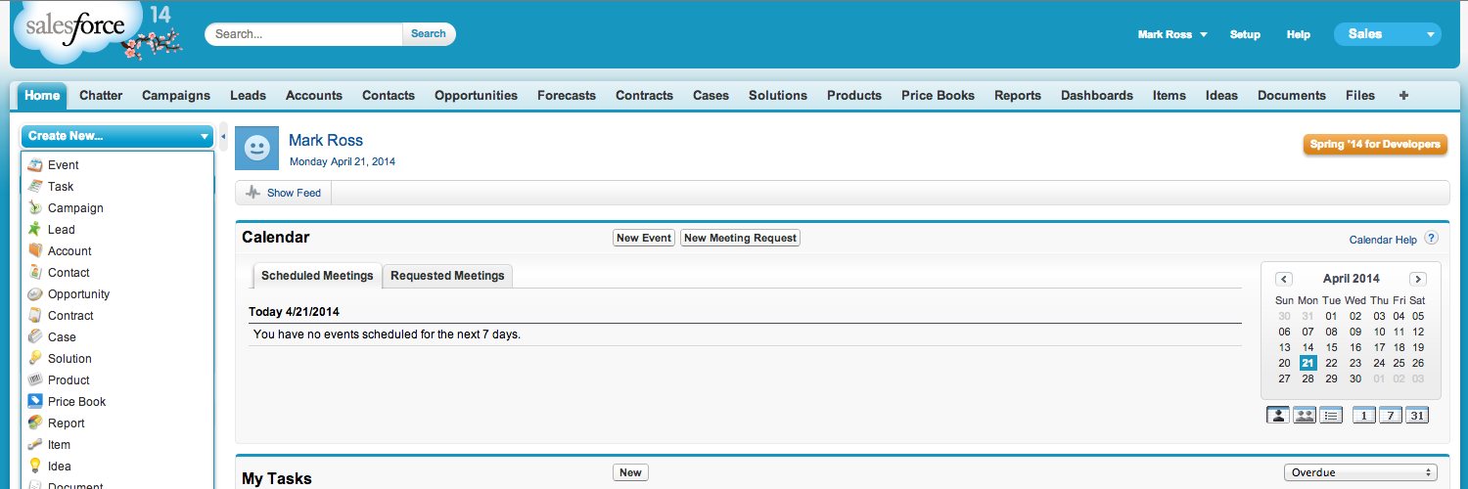Go to next month in mini calendar
This screenshot has height=489, width=1468.
1417,279
